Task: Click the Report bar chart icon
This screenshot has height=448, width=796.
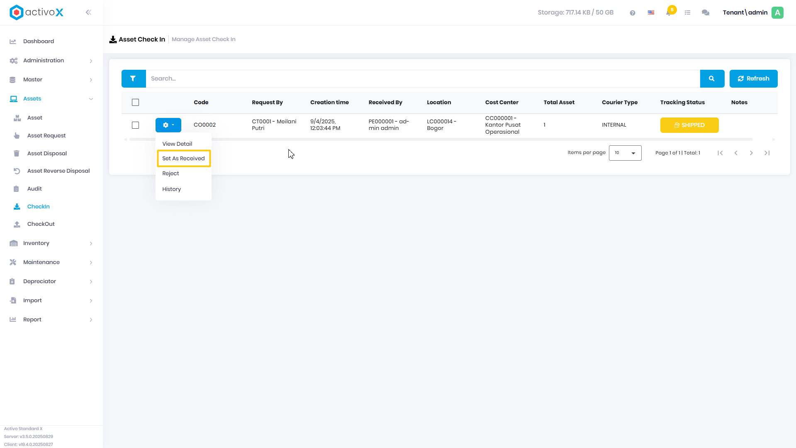Action: point(13,320)
